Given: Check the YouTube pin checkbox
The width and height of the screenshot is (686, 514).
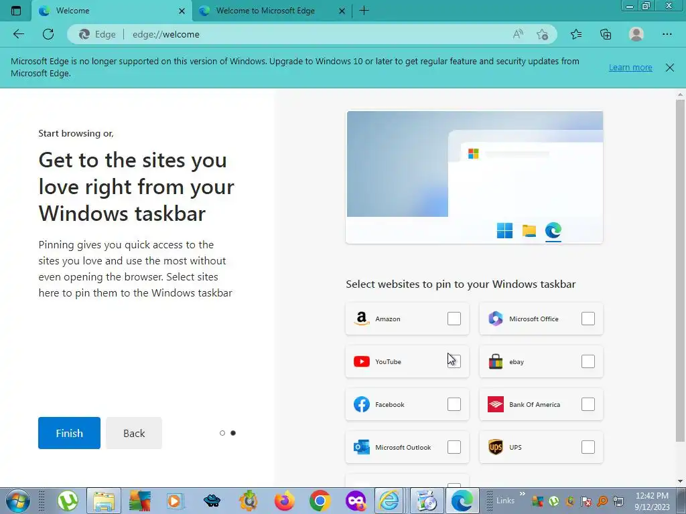Looking at the screenshot, I should tap(454, 361).
